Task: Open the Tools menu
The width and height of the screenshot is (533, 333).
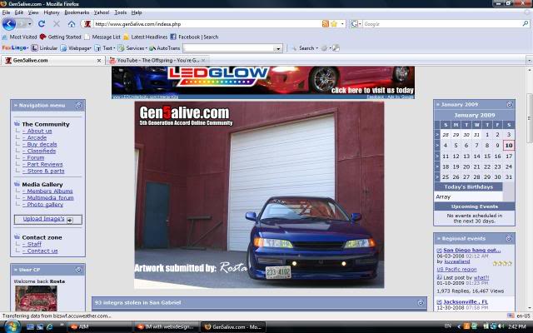Action: 120,12
